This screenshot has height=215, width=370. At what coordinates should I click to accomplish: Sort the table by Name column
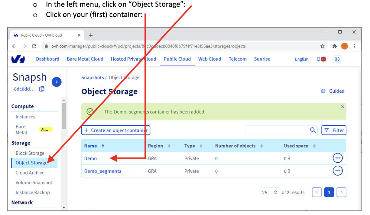click(x=103, y=146)
